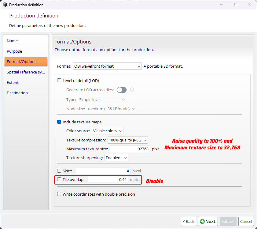
Task: Click the Back button
Action: pyautogui.click(x=189, y=221)
